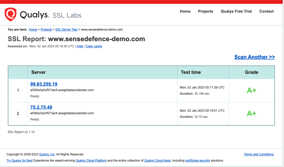
Task: Open server 75.2.75.49 details
Action: click(41, 107)
